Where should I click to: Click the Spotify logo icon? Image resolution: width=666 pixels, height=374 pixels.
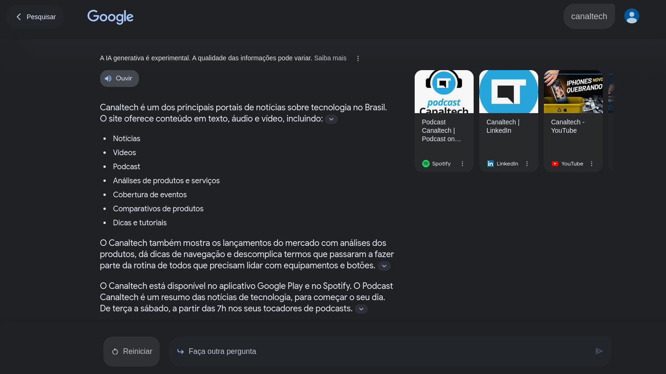[x=426, y=164]
